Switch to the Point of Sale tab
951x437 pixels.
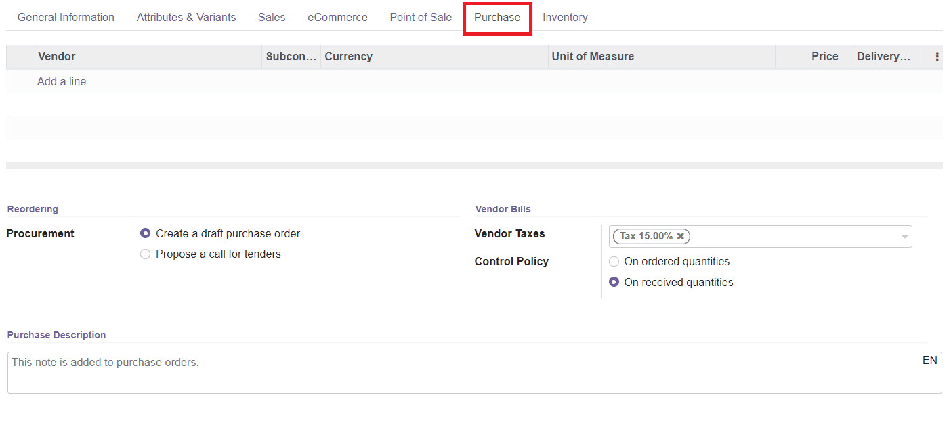[420, 17]
